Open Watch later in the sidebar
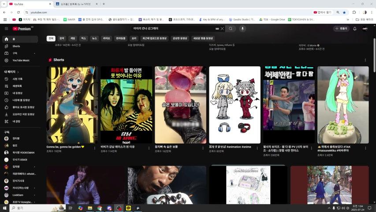The width and height of the screenshot is (376, 212). tap(20, 100)
